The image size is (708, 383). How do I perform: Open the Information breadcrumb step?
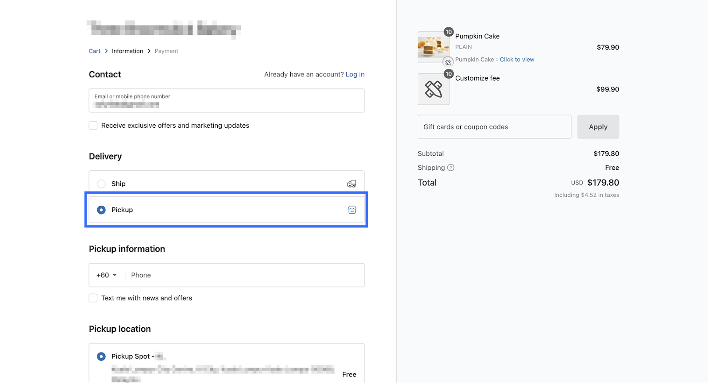coord(127,51)
